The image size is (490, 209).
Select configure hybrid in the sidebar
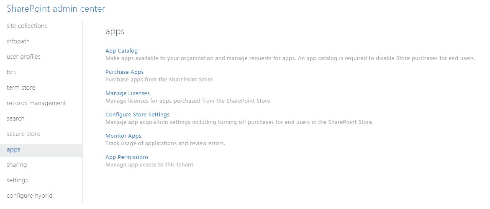pyautogui.click(x=29, y=196)
